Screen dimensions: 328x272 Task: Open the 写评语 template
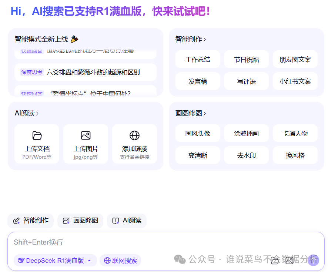click(x=247, y=81)
